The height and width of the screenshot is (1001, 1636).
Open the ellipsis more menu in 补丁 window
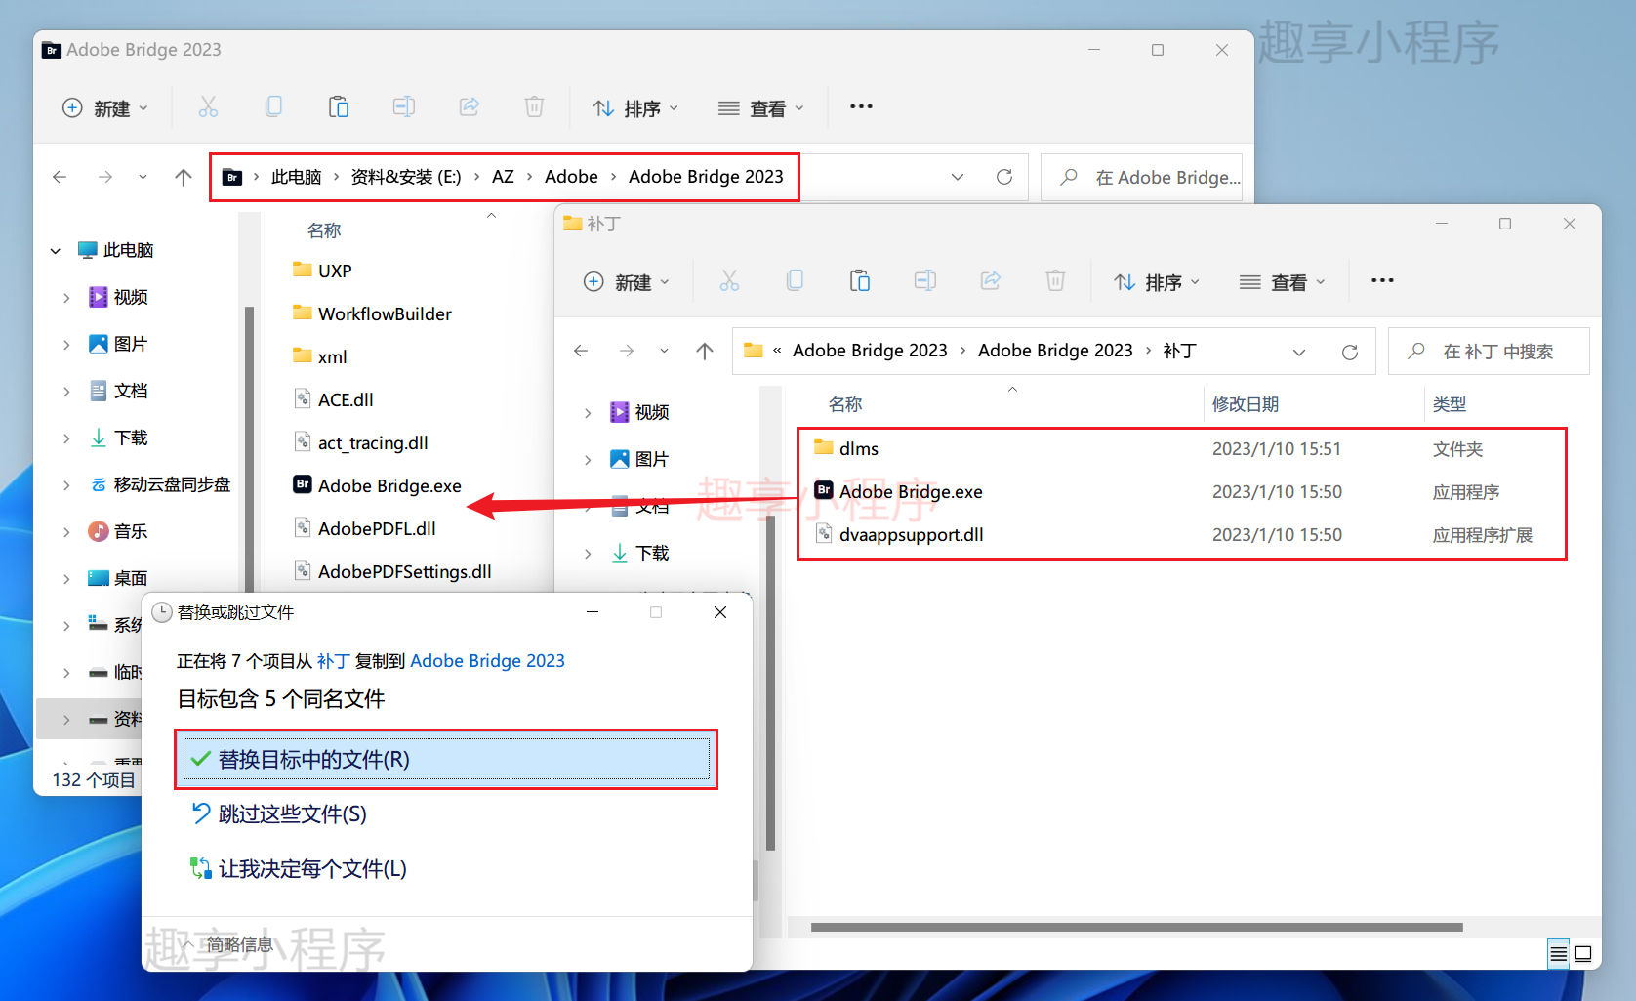(x=1382, y=281)
